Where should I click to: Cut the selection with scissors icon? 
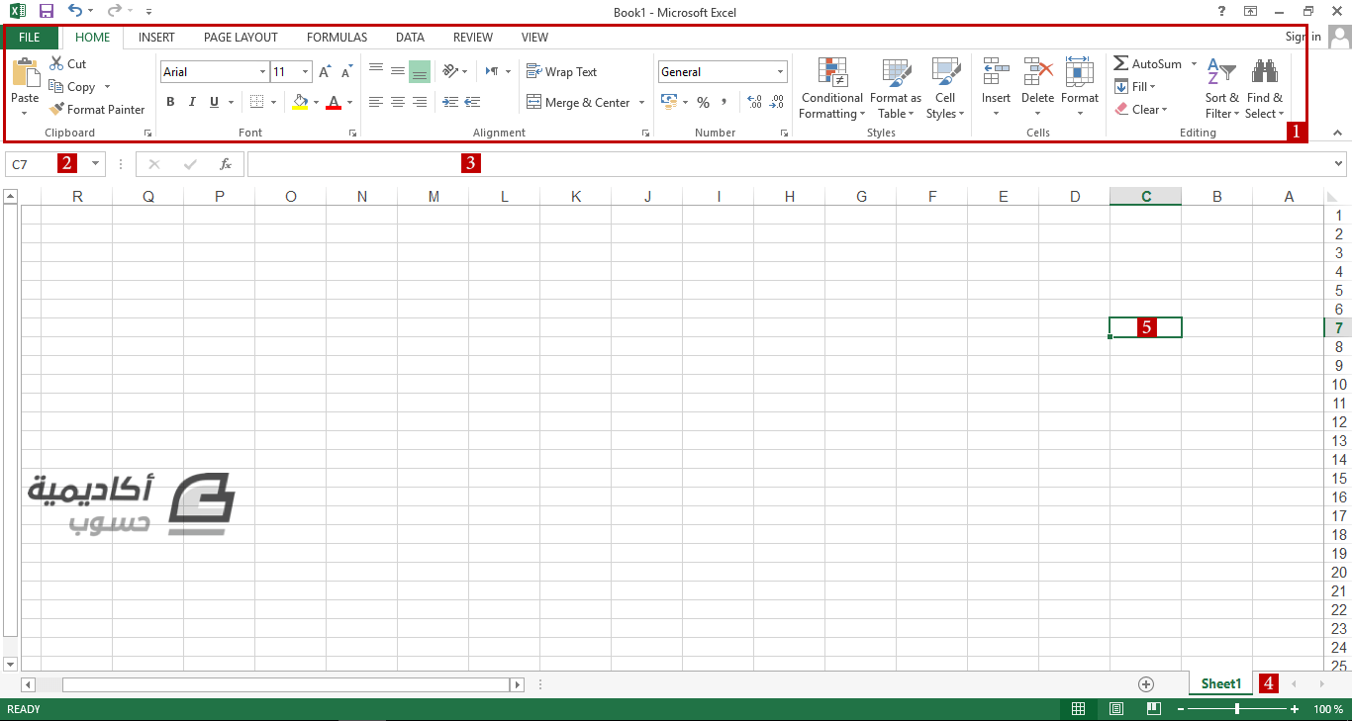point(56,63)
